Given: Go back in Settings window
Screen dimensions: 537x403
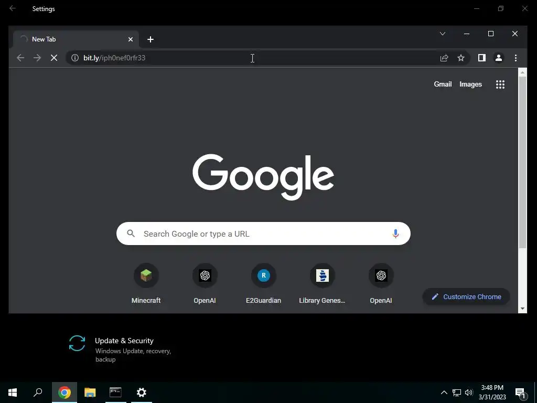Looking at the screenshot, I should pos(13,8).
